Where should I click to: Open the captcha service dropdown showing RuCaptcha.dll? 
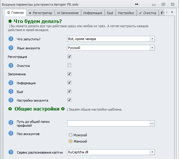click(152, 152)
